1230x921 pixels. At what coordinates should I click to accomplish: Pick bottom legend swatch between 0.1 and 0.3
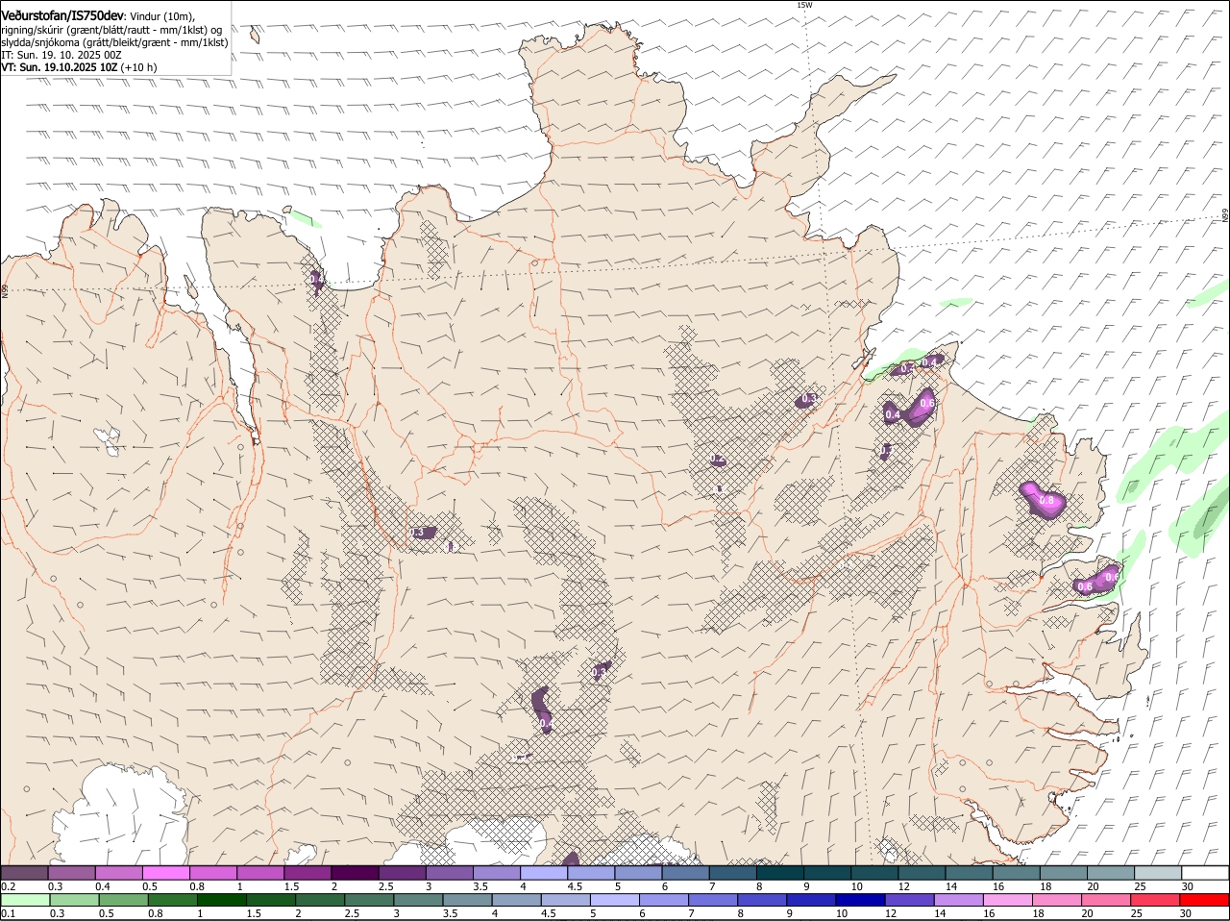25,900
